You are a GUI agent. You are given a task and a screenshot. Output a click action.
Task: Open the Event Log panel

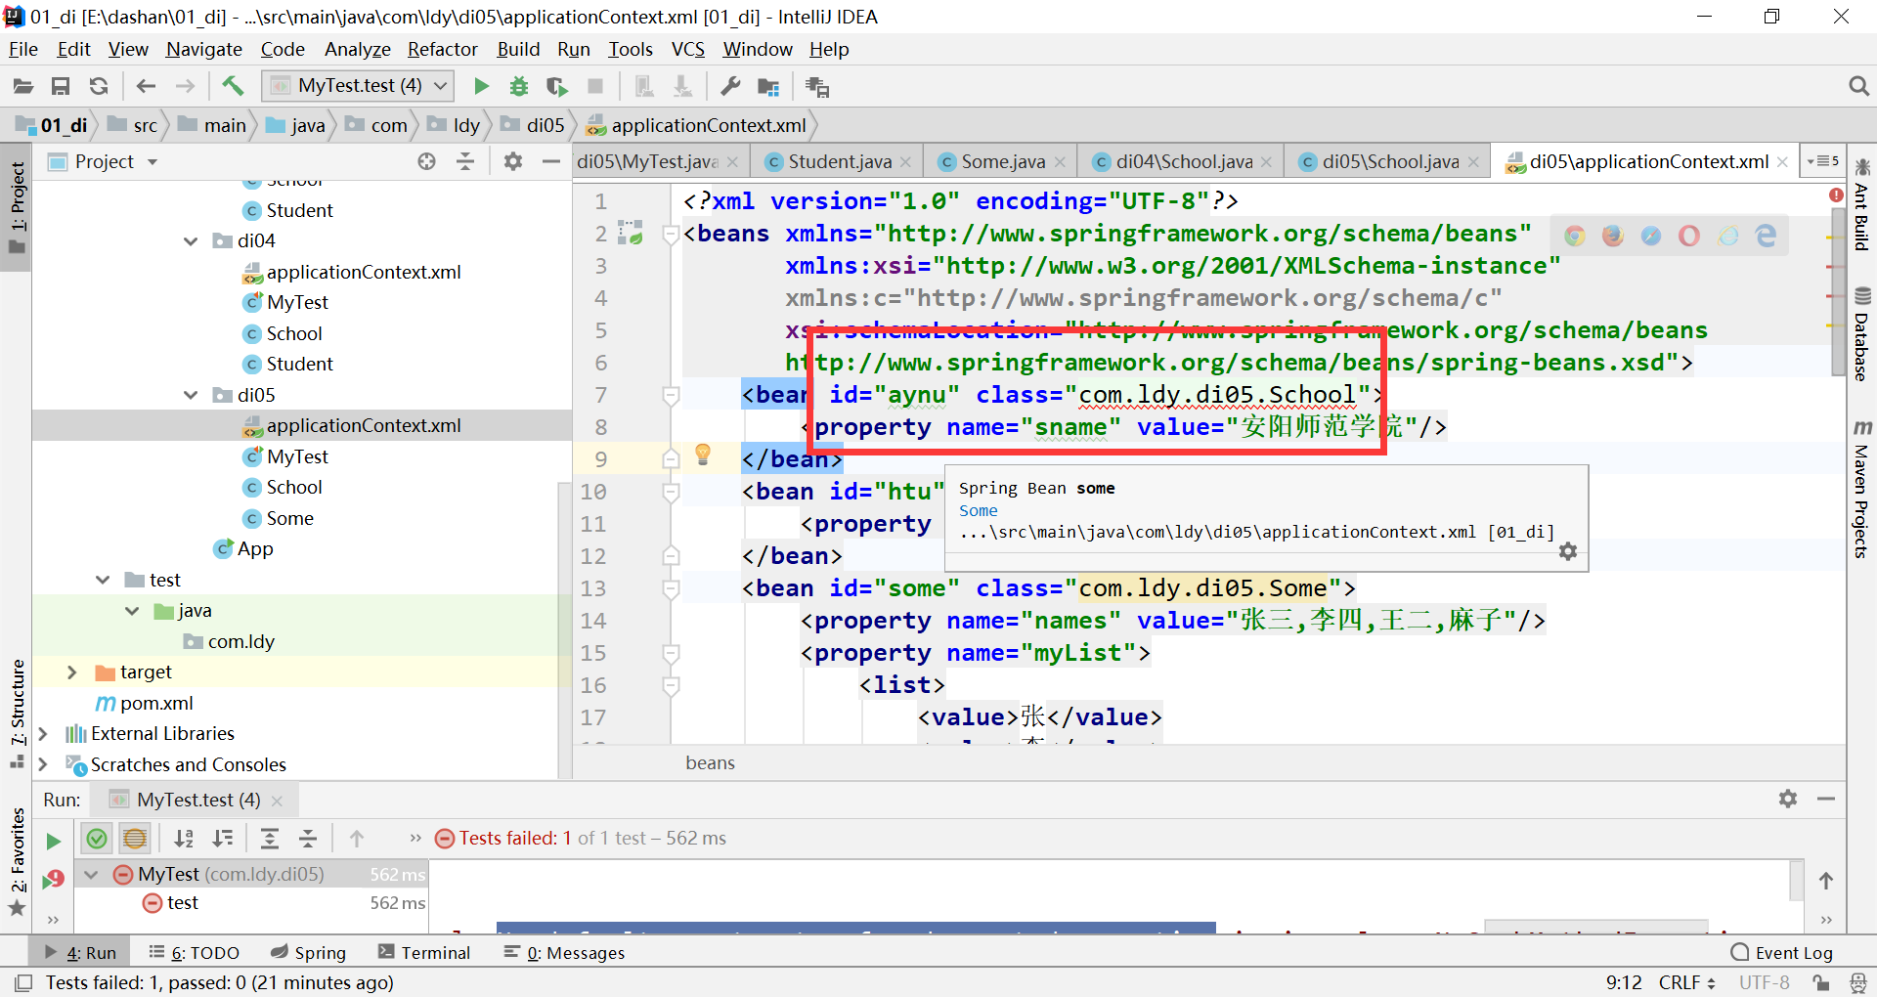(x=1793, y=951)
